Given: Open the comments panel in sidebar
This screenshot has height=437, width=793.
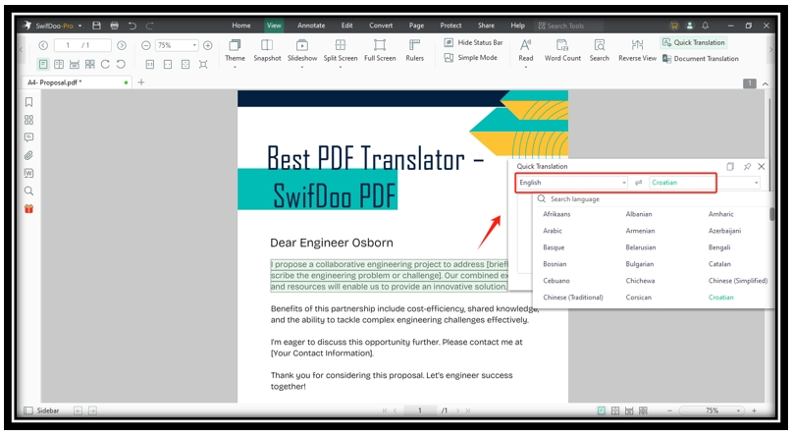Looking at the screenshot, I should 28,137.
